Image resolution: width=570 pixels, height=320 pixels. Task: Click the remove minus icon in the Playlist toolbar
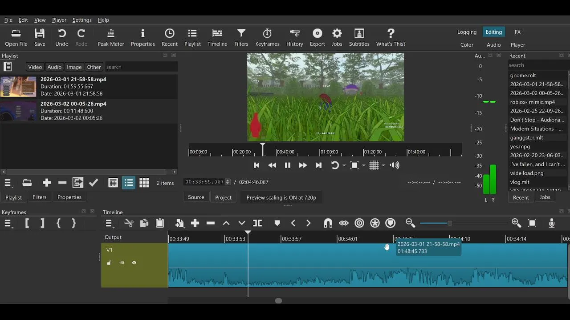click(x=62, y=183)
